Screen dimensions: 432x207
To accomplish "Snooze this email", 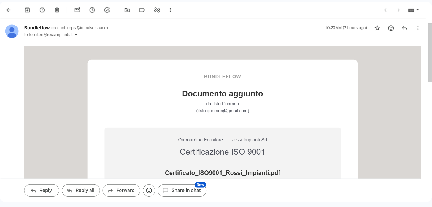I will 92,10.
